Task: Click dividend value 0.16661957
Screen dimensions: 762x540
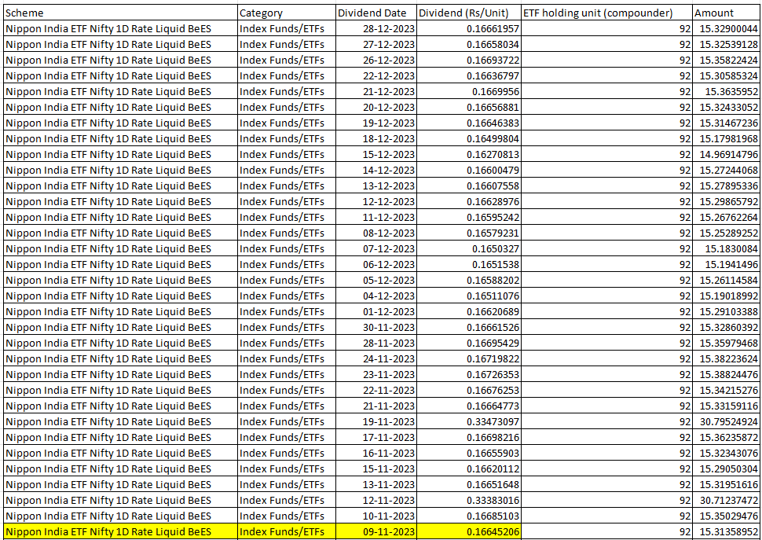Action: (x=468, y=29)
